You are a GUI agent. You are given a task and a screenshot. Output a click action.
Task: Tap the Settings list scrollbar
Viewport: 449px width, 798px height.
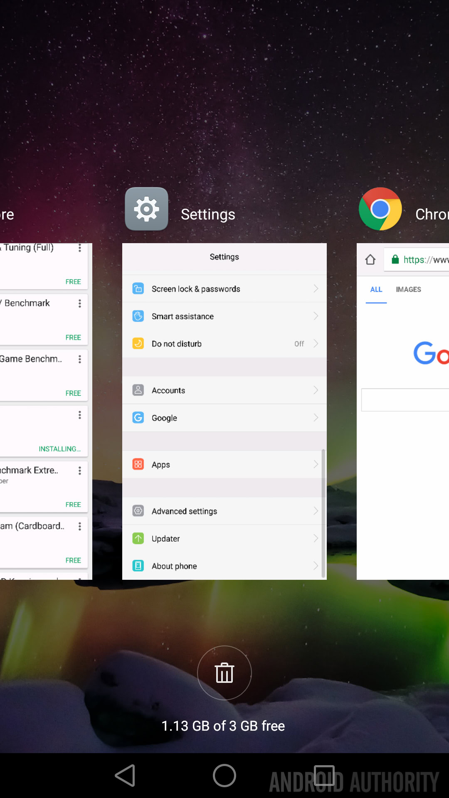(x=323, y=513)
